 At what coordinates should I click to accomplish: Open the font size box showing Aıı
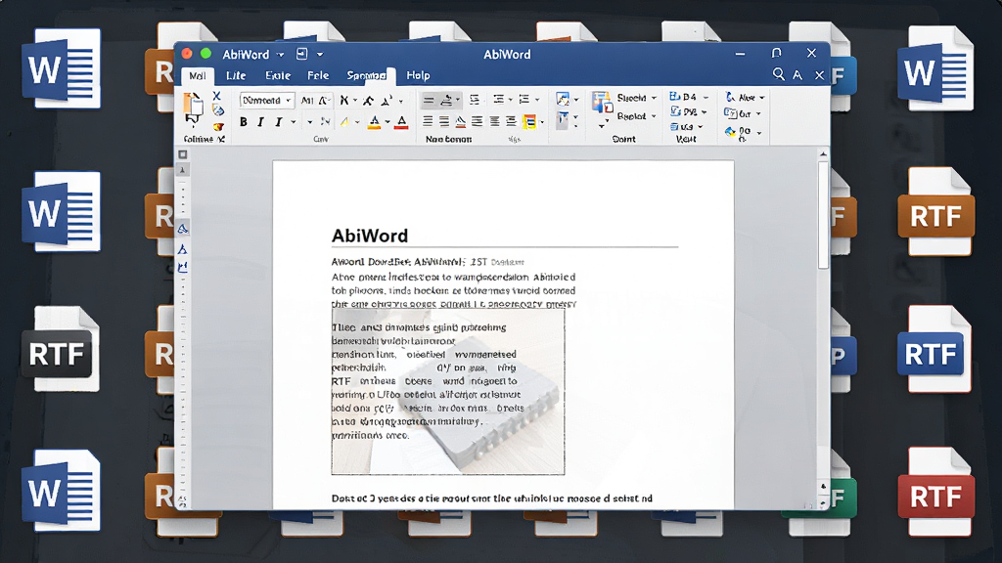[x=307, y=101]
